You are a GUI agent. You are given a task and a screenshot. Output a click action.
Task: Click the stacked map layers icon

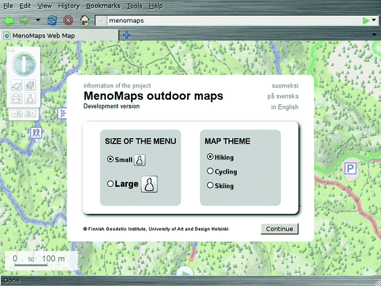30,85
